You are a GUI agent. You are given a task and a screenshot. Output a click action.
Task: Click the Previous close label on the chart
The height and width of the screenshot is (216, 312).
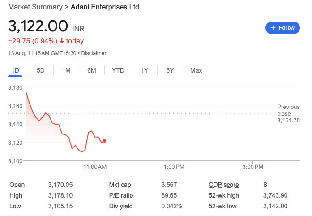click(x=288, y=110)
